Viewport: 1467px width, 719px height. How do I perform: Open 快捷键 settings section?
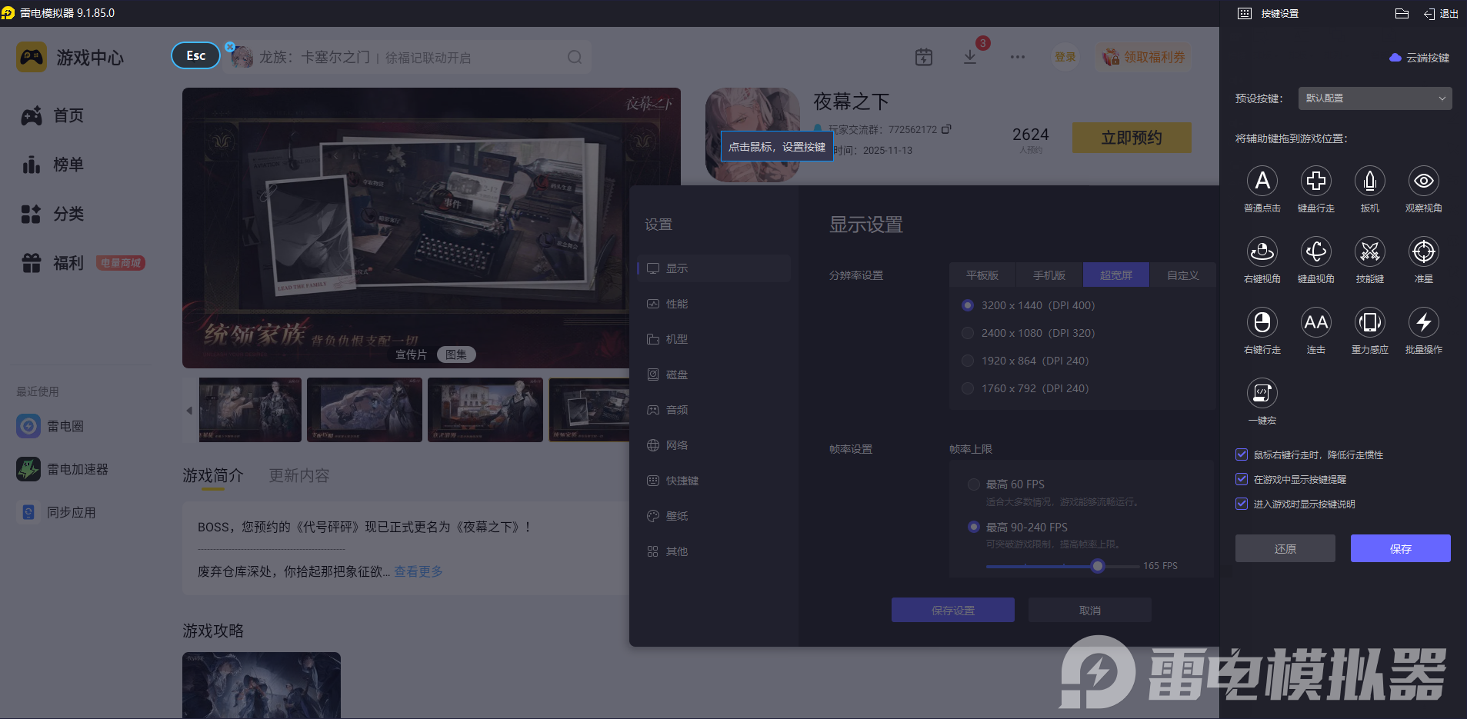pyautogui.click(x=714, y=481)
